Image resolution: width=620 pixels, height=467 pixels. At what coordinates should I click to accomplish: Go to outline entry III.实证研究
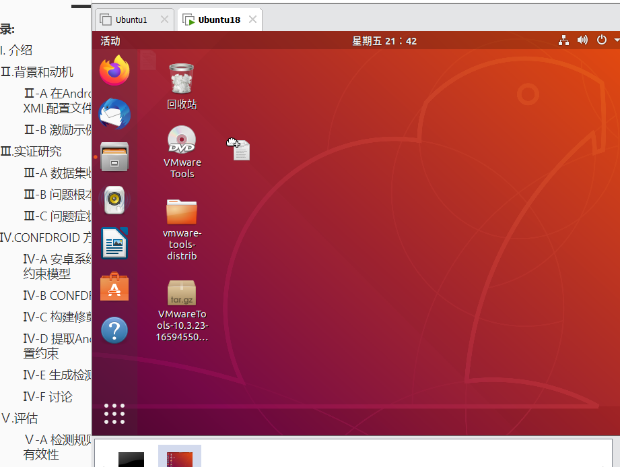tap(31, 152)
